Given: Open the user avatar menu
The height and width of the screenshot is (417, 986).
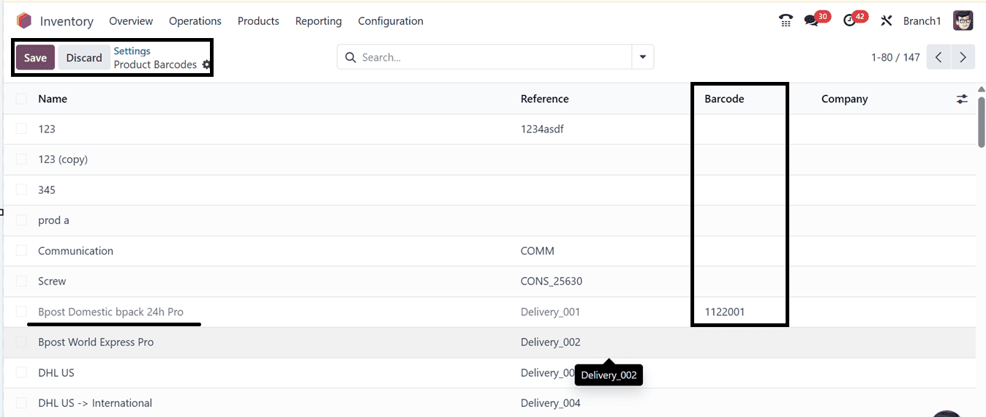Looking at the screenshot, I should pos(963,20).
